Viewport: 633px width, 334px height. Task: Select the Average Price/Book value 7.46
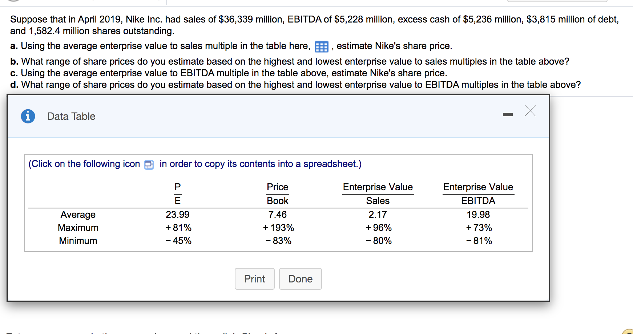(278, 215)
